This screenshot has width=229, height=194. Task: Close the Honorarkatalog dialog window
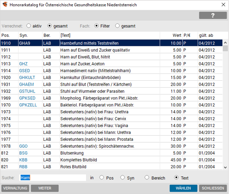tap(223, 5)
